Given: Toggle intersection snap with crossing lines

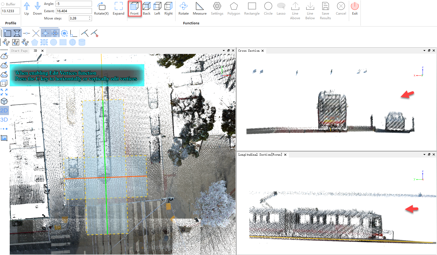Looking at the screenshot, I should [x=36, y=33].
